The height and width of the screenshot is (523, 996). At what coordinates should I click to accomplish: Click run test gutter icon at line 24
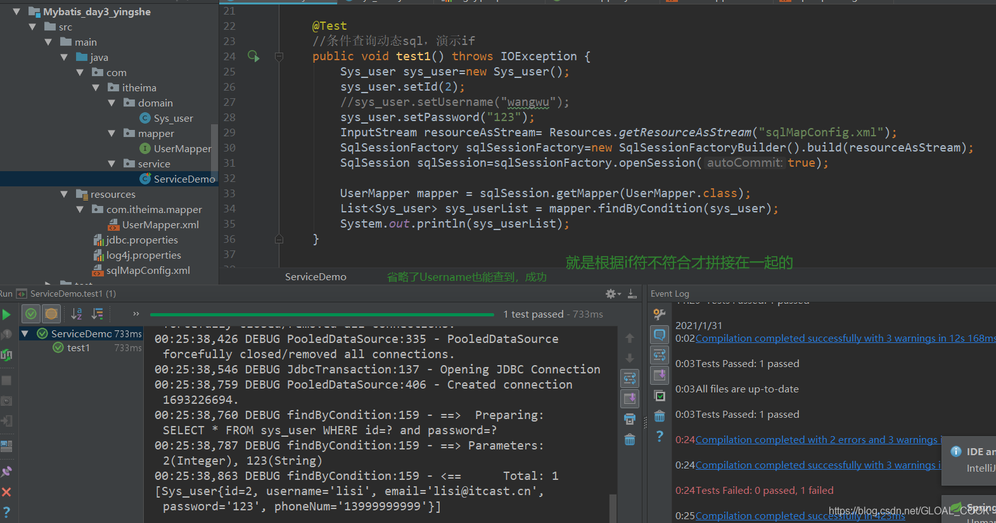(253, 56)
